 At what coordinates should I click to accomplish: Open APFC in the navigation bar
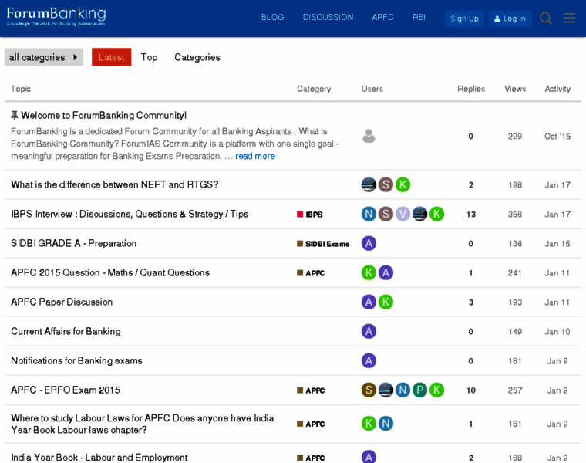[x=382, y=17]
